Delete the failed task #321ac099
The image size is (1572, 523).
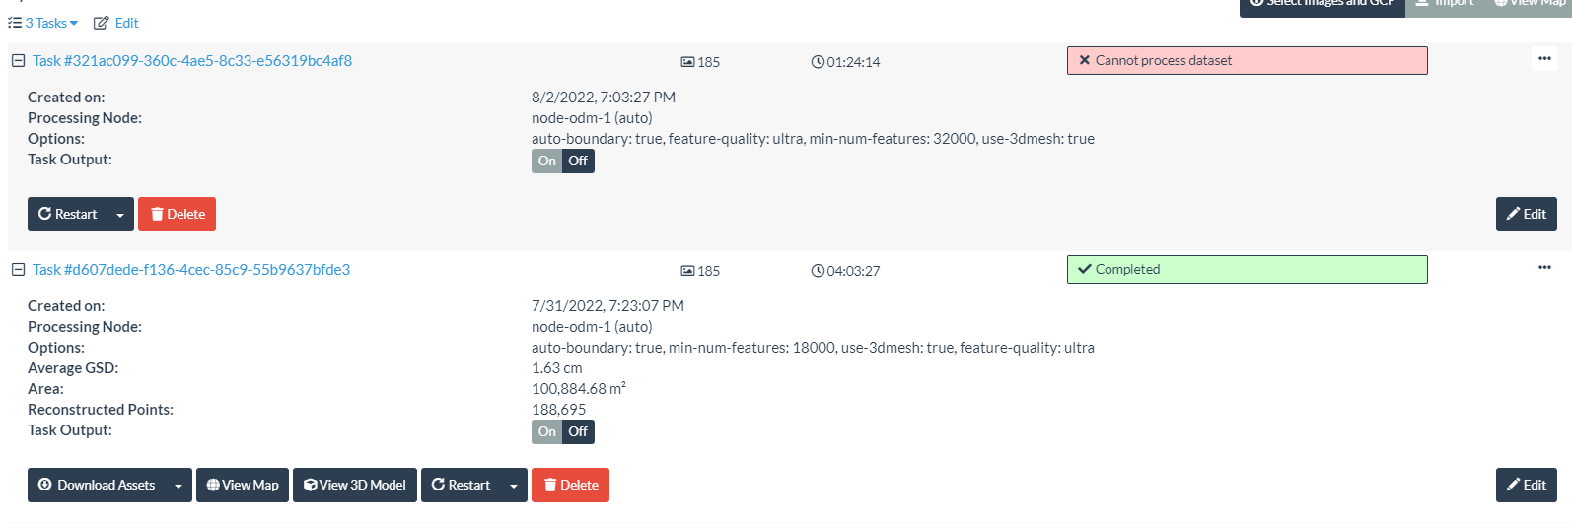(x=178, y=215)
